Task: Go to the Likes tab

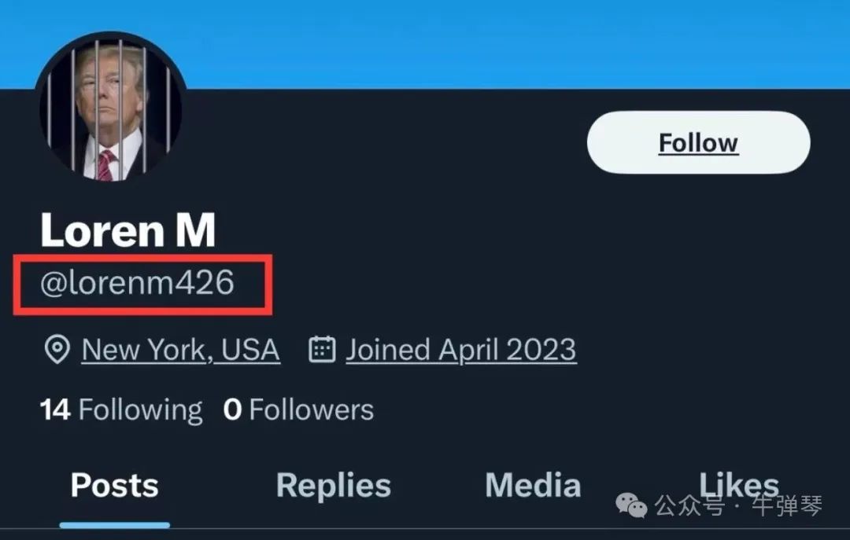Action: click(x=738, y=481)
